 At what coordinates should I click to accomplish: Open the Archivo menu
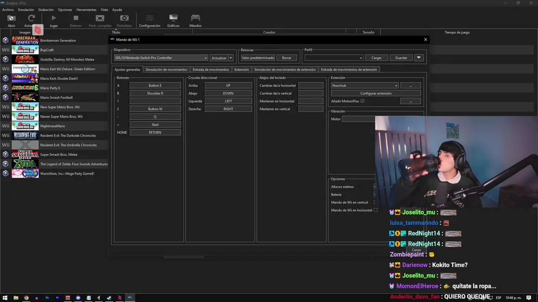[8, 10]
